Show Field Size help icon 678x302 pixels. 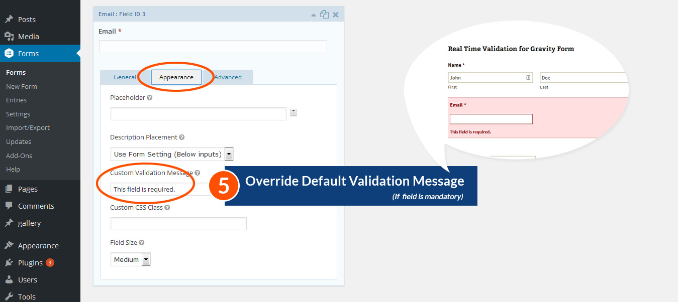pos(142,243)
